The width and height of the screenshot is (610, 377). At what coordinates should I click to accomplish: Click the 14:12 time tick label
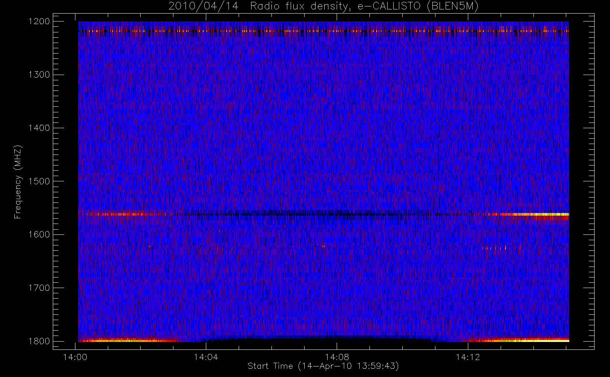468,357
